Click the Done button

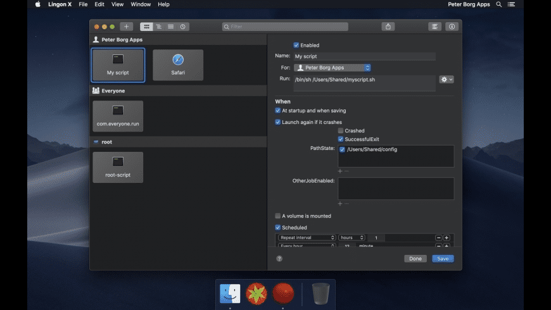coord(415,259)
